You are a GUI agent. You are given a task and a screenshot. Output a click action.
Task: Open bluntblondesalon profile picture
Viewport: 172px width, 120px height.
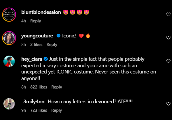coord(9,14)
